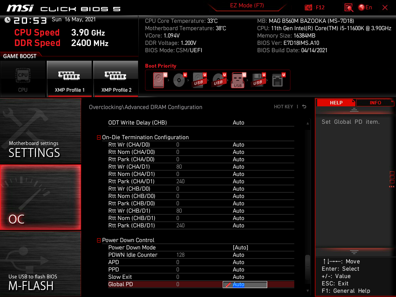Click the Global PD label
Viewport: 396px width, 297px height.
pyautogui.click(x=121, y=284)
